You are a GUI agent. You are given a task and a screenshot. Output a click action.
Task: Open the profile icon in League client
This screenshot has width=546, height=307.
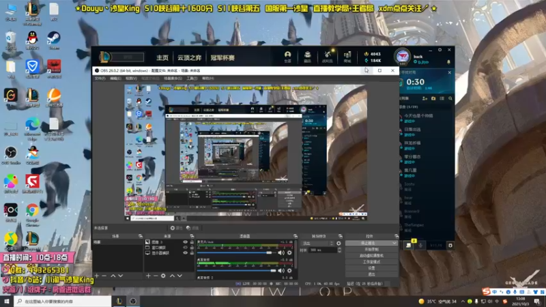[x=287, y=57]
